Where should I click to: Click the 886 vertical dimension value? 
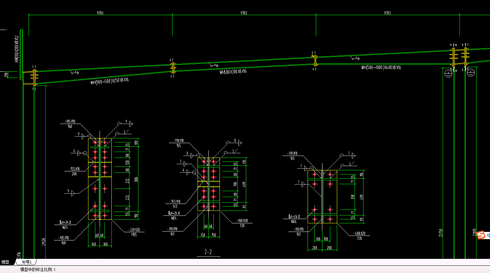(x=136, y=180)
